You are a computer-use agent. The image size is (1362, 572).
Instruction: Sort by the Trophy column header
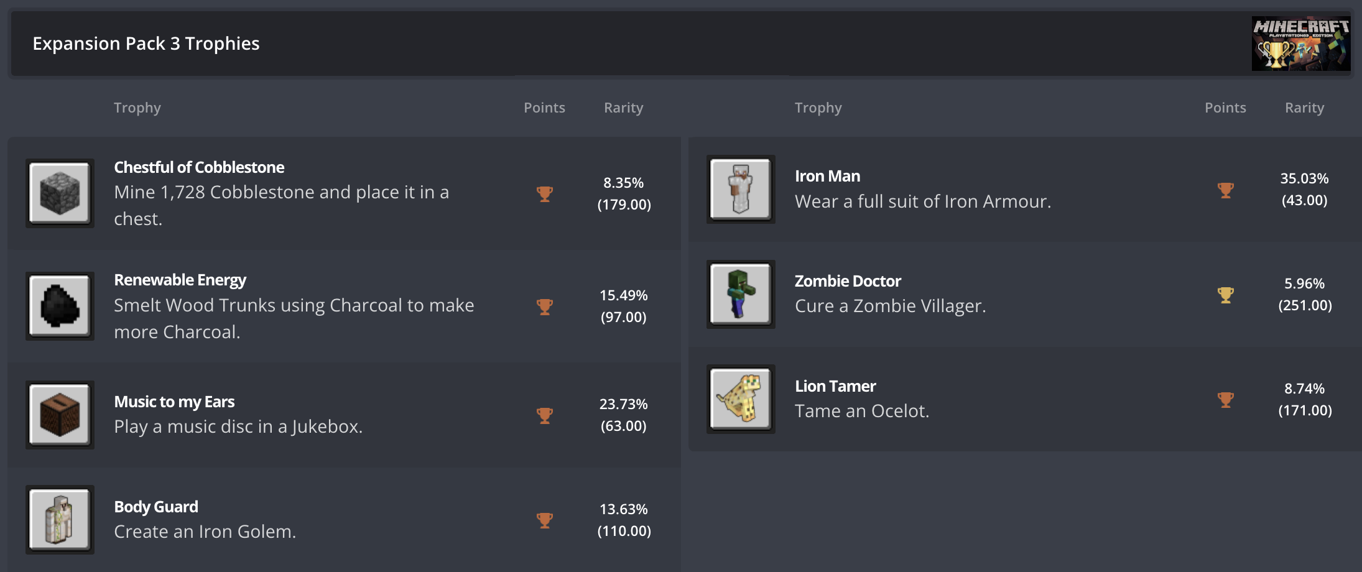click(x=137, y=107)
